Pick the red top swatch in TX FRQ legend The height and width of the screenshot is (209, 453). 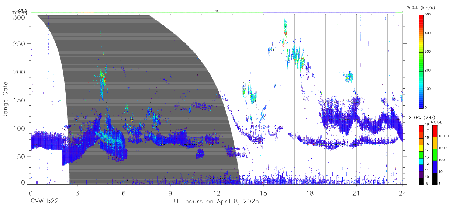421,128
